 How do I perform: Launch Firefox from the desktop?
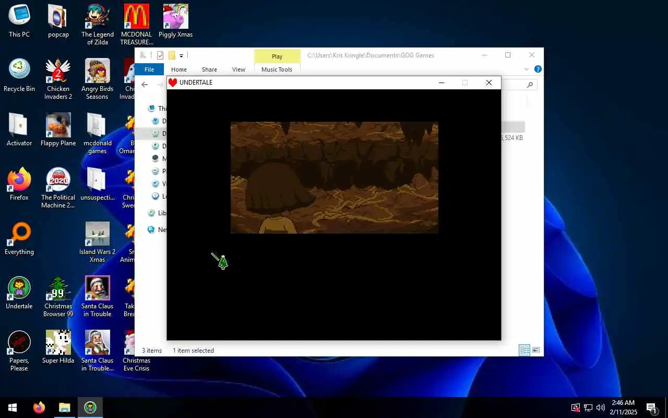coord(19,184)
